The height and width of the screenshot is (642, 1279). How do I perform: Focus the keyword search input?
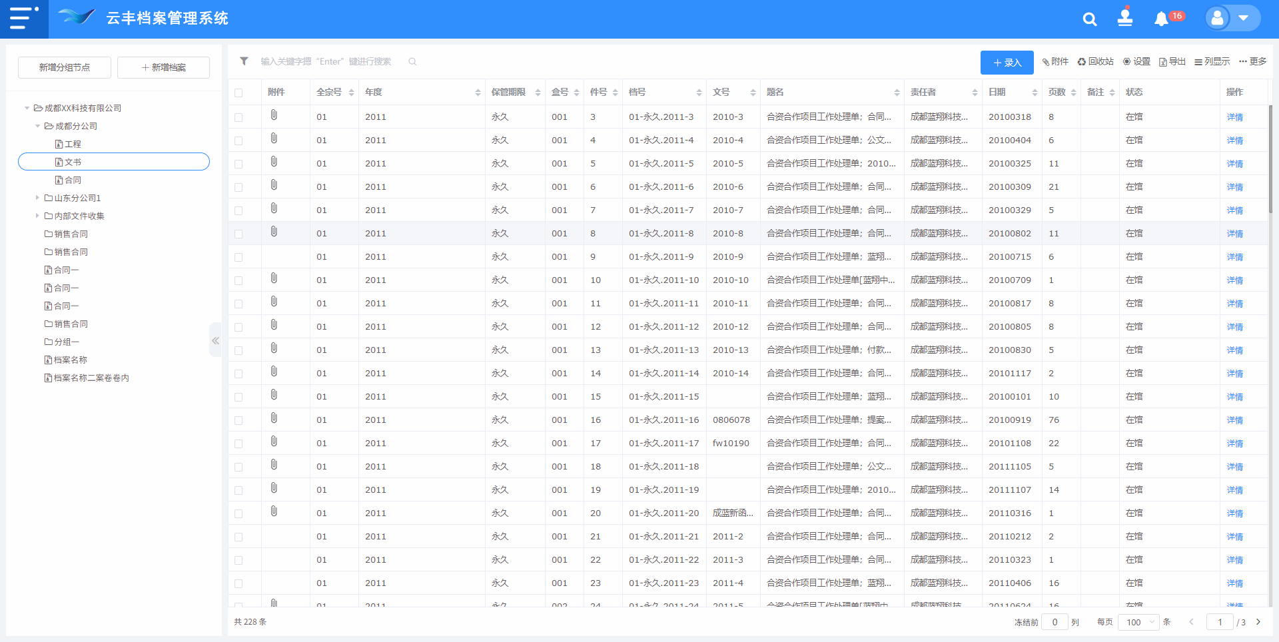tap(332, 61)
